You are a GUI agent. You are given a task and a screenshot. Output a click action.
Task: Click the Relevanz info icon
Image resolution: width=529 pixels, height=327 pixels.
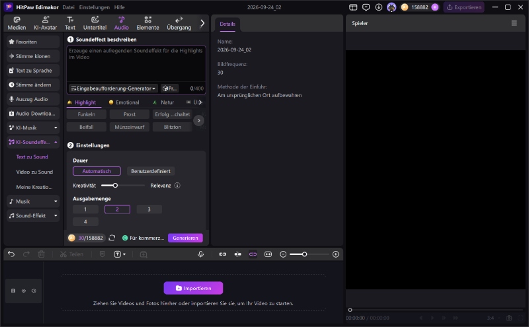(x=177, y=186)
